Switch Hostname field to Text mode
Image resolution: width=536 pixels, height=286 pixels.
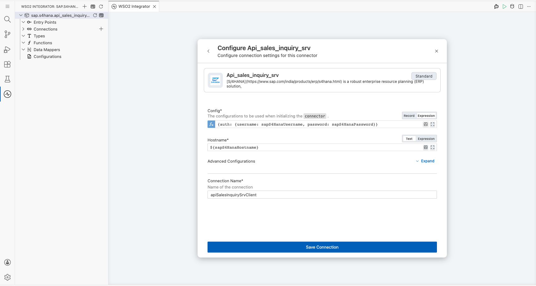[x=409, y=139]
